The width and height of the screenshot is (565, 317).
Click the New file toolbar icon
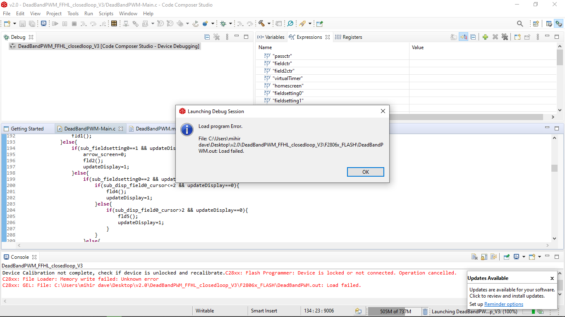pos(7,24)
